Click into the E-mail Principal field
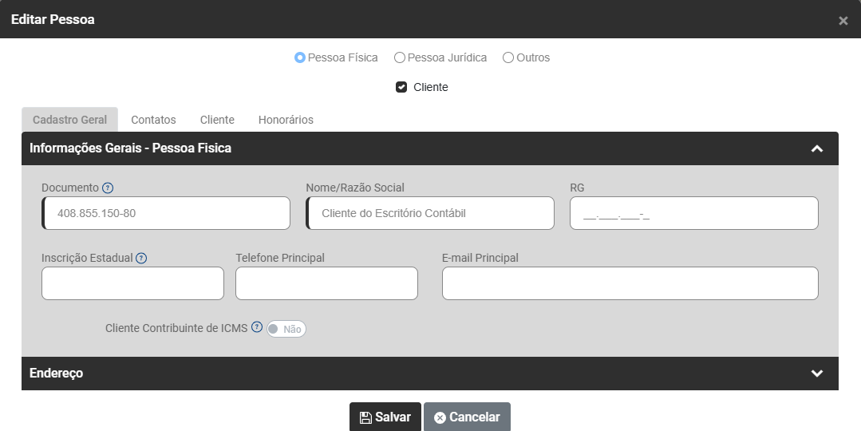 (x=630, y=283)
